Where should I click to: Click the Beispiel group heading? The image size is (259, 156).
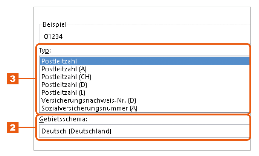[55, 25]
